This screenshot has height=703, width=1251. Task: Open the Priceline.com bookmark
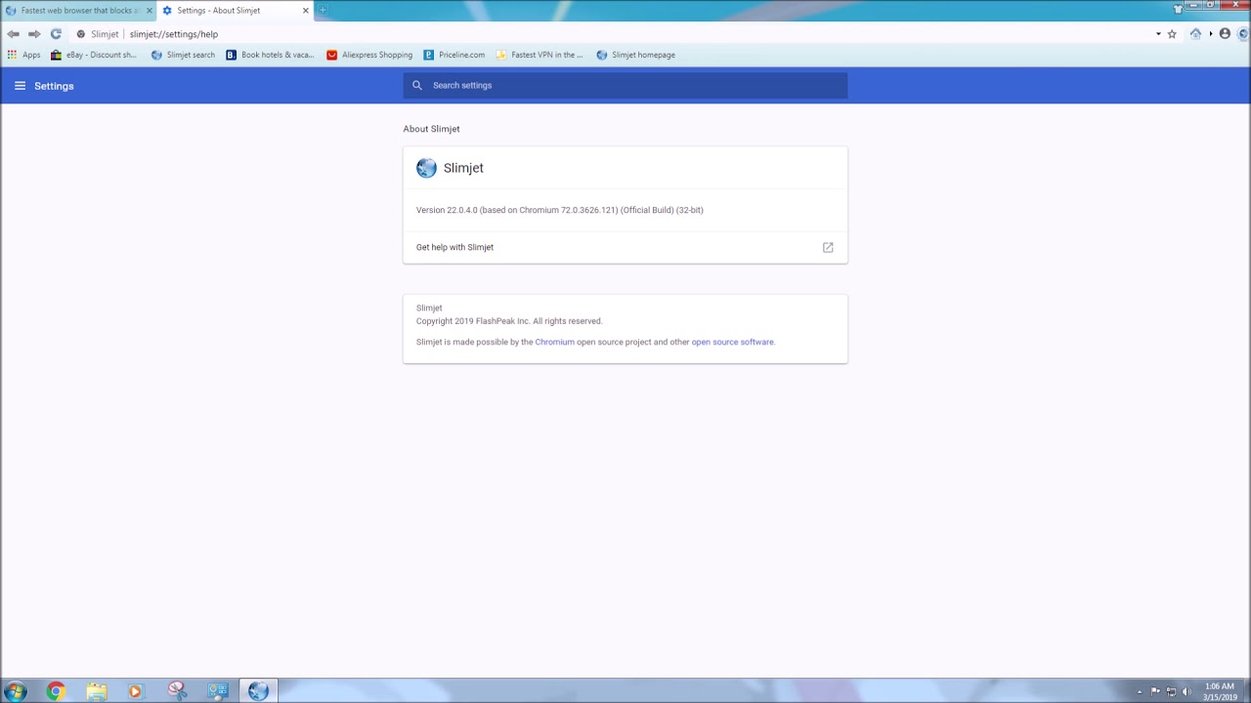pos(454,55)
